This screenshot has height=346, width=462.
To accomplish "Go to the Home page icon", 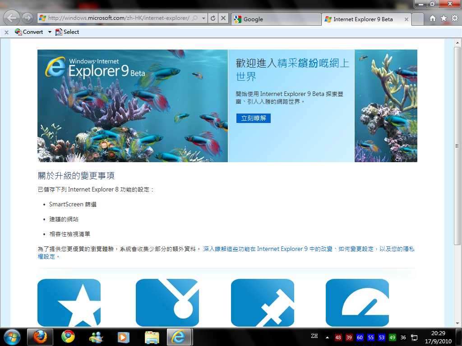I will [433, 18].
